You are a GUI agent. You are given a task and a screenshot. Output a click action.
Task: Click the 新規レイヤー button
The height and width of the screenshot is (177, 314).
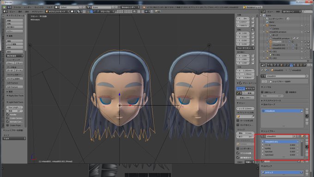[245, 98]
